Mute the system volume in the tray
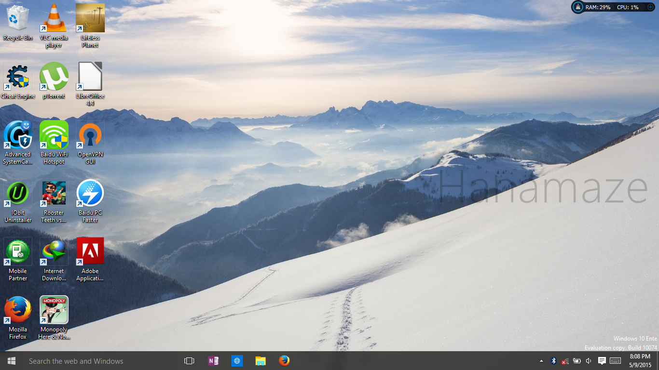The height and width of the screenshot is (370, 659). point(588,360)
